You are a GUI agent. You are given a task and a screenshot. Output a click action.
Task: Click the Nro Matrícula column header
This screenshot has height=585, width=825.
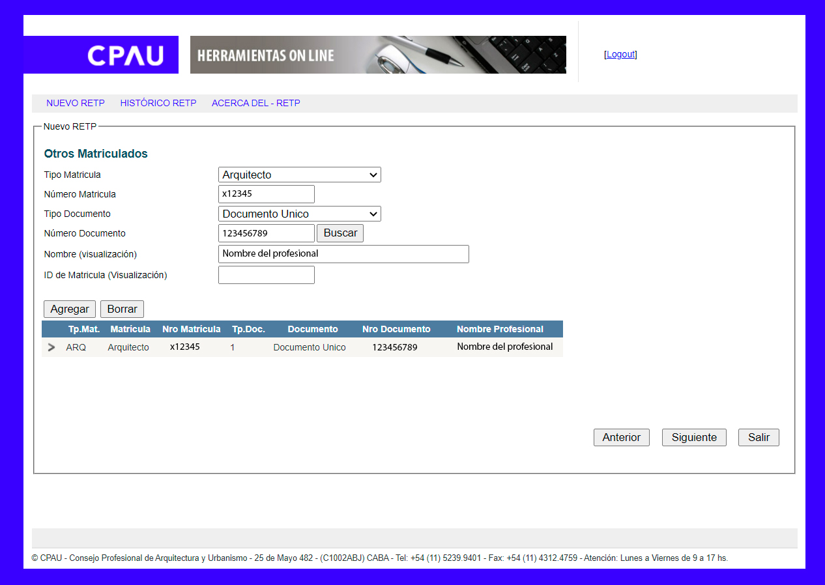coord(192,329)
